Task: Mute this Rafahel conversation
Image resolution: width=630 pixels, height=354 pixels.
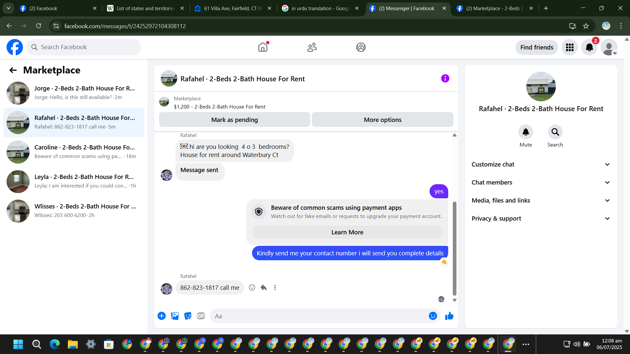Action: [525, 132]
